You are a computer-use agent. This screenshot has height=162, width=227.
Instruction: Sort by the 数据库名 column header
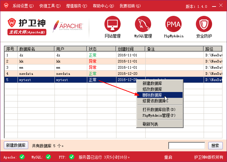click(36, 49)
